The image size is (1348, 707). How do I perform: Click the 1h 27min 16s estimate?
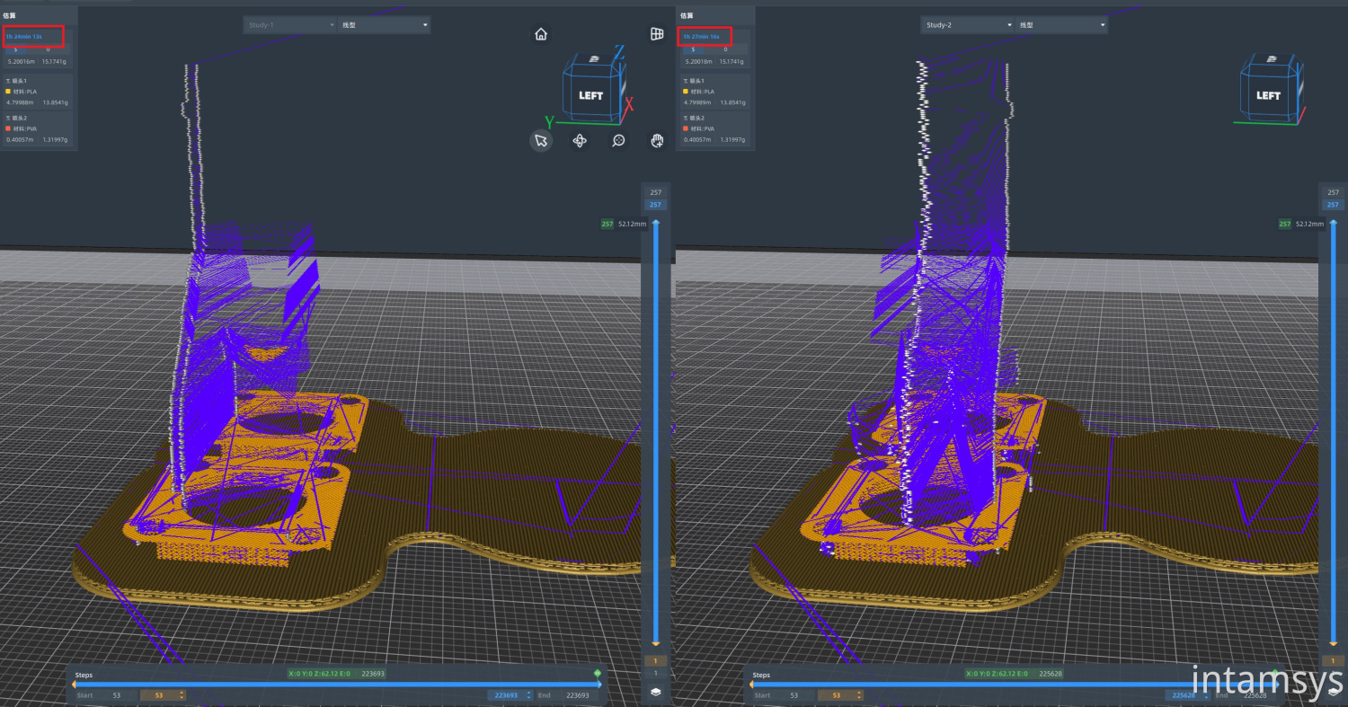[702, 37]
